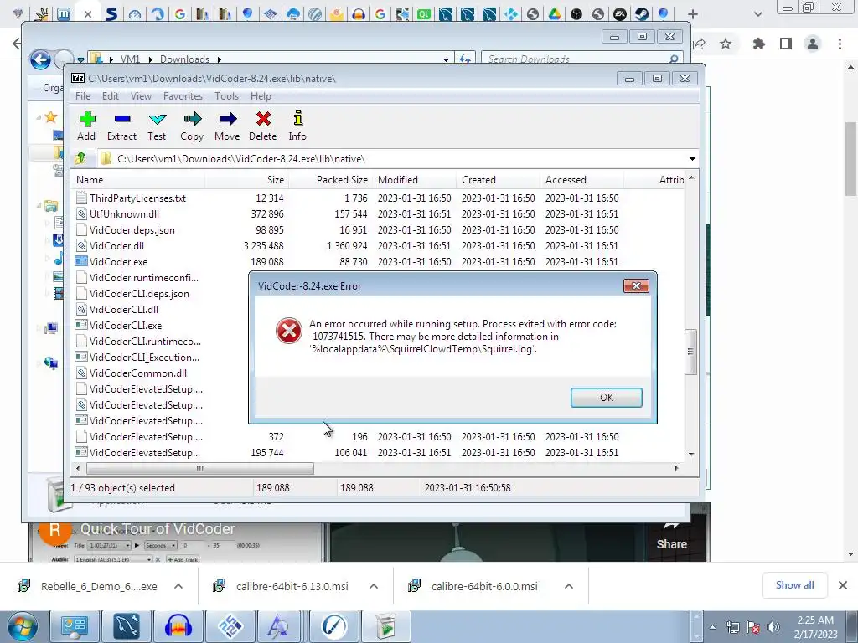Open the Help menu in 7-Zip
The width and height of the screenshot is (858, 643).
coord(261,96)
